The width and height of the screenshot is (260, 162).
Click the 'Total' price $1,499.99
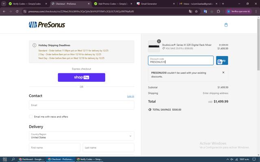click(x=221, y=102)
